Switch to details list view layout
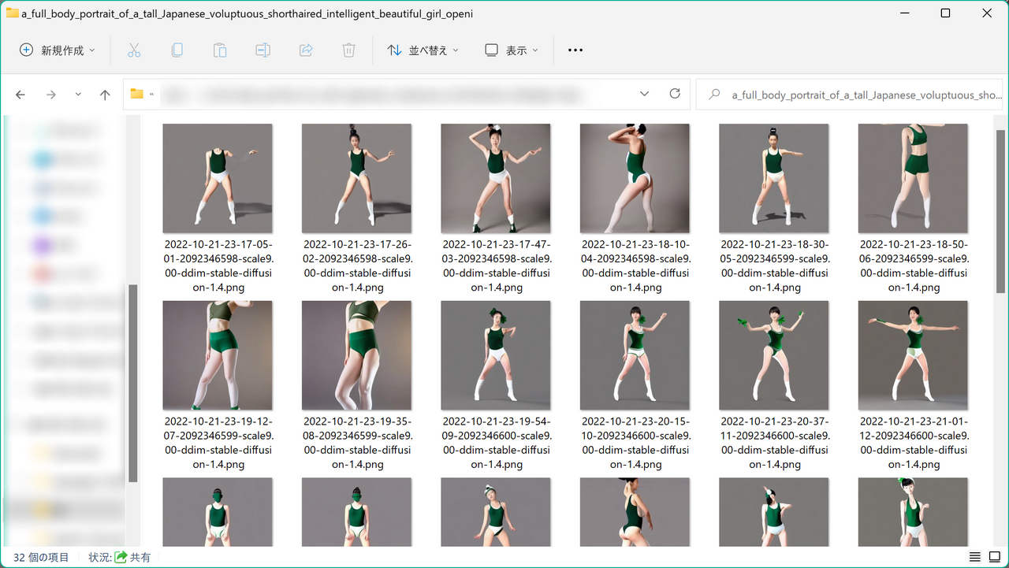Image resolution: width=1009 pixels, height=568 pixels. click(x=975, y=557)
